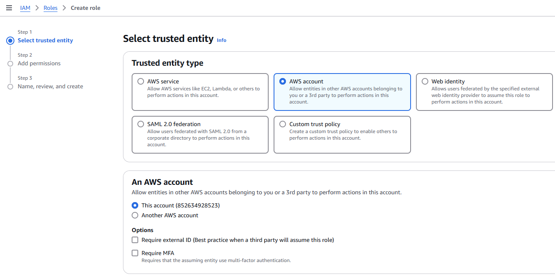Select the AWS service radio option
The width and height of the screenshot is (555, 276).
point(141,81)
